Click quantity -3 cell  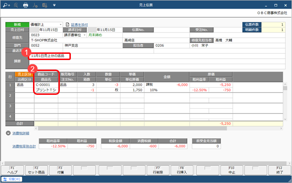[x=108, y=85]
